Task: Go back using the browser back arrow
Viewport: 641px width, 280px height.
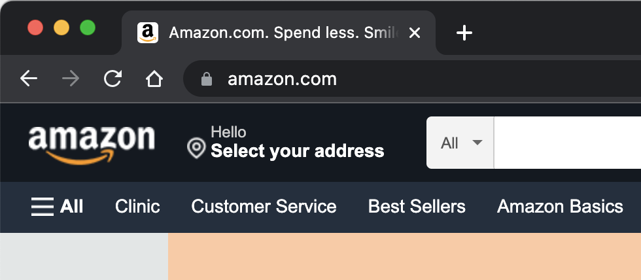Action: pyautogui.click(x=29, y=79)
